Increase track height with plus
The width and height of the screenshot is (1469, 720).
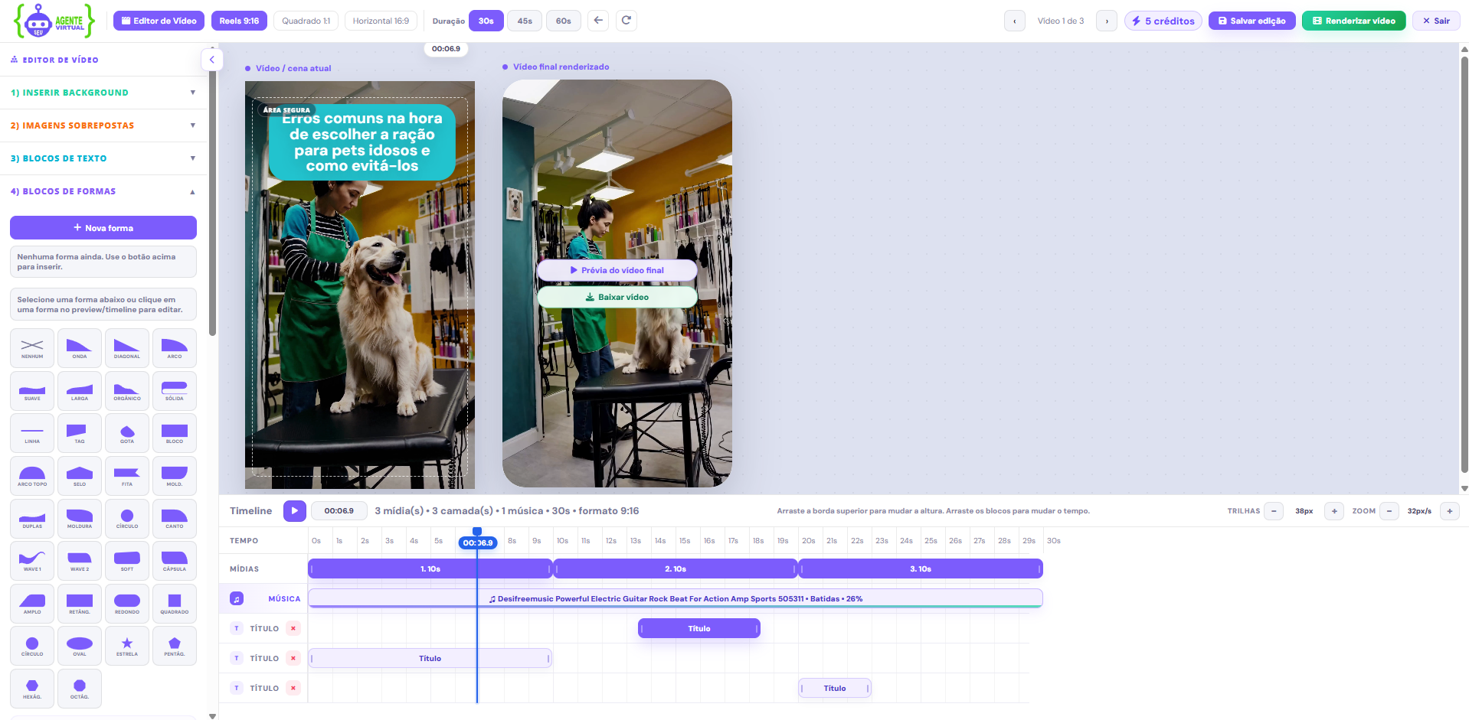[x=1334, y=511]
